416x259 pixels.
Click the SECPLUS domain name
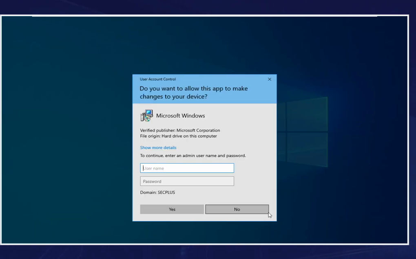[166, 192]
